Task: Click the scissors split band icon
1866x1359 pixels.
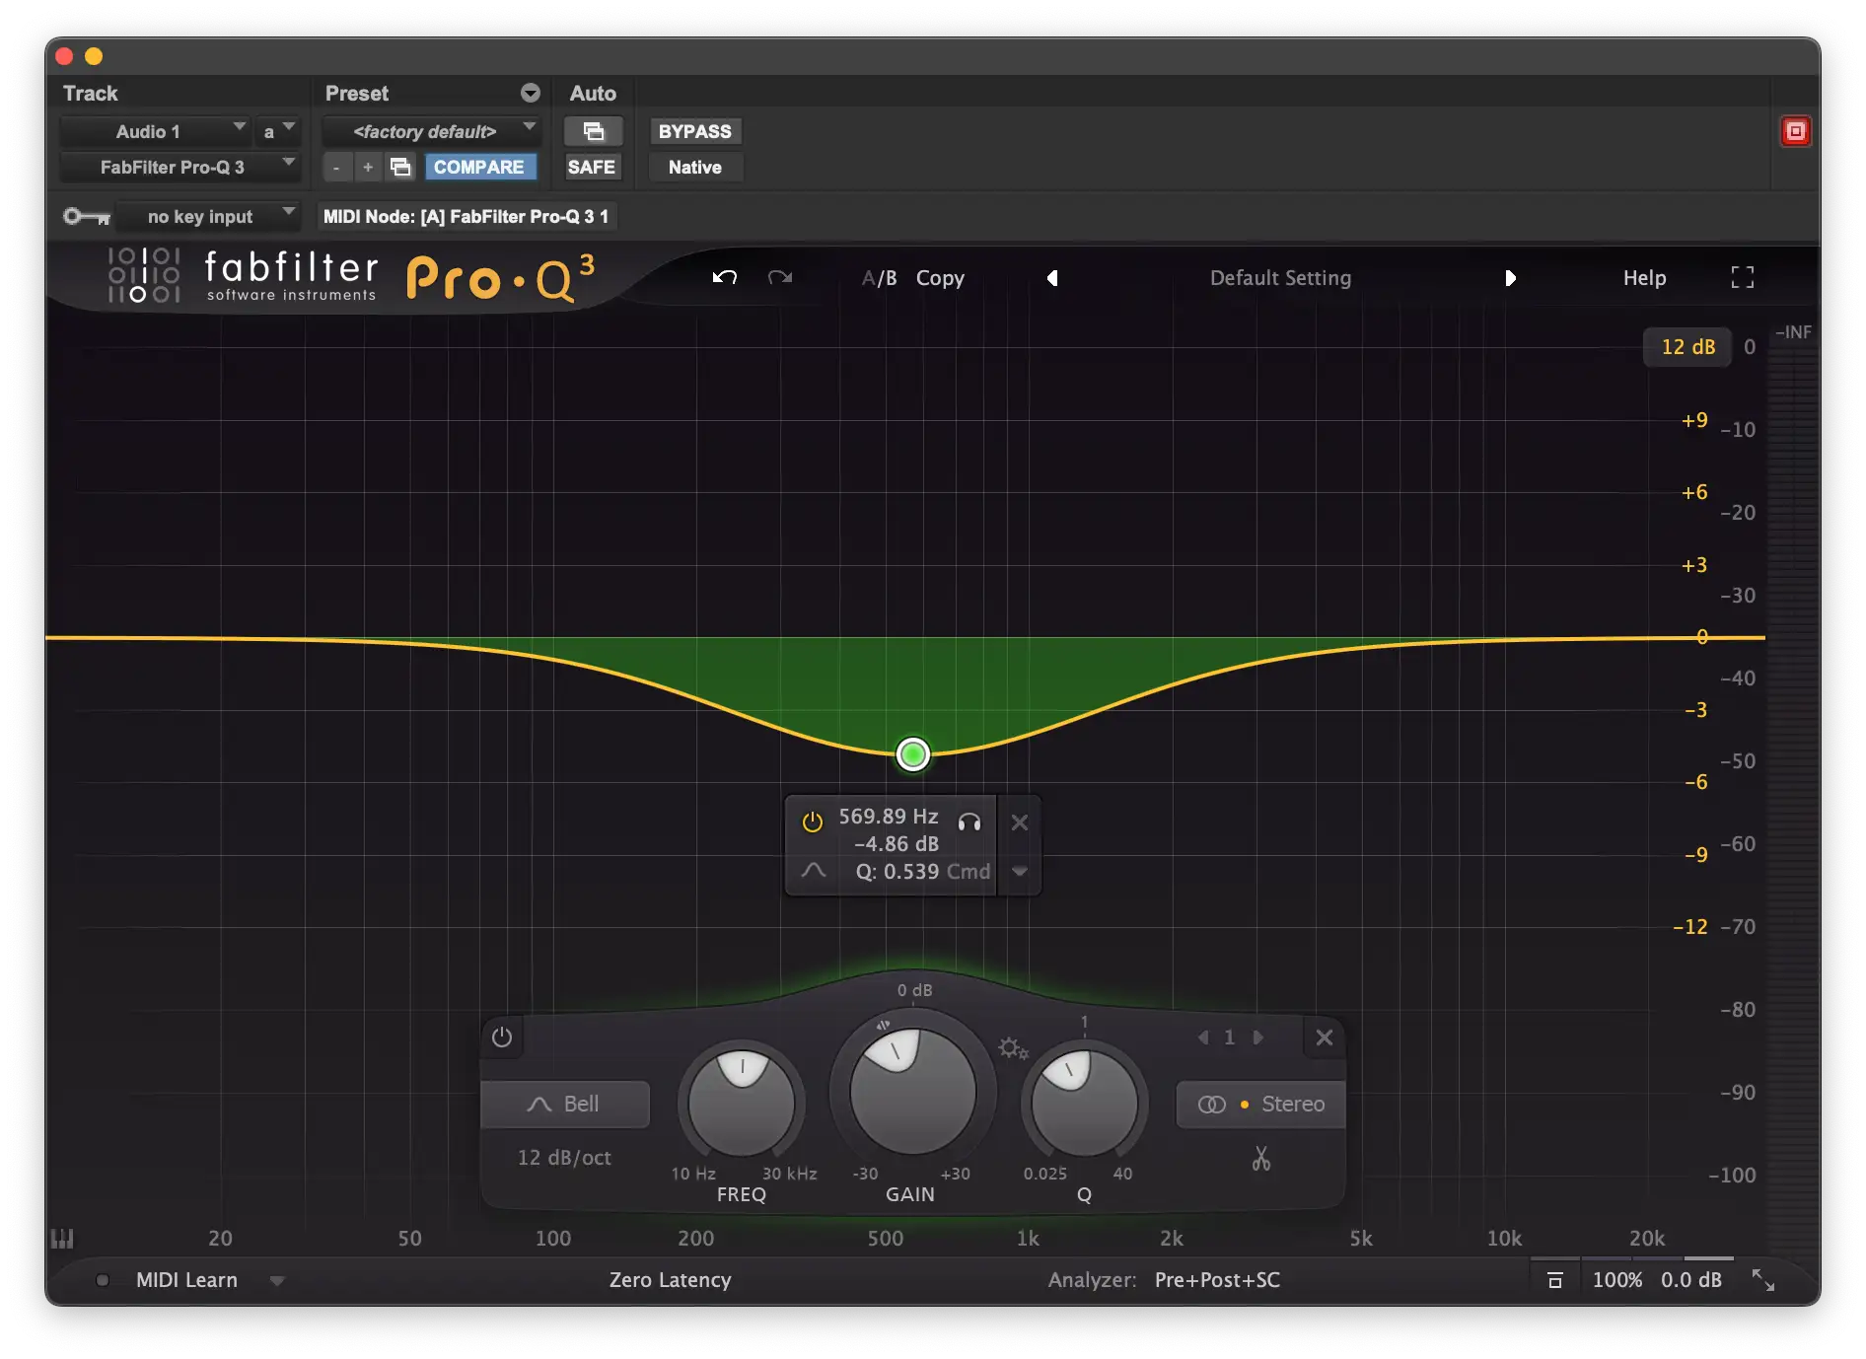Action: (1260, 1158)
